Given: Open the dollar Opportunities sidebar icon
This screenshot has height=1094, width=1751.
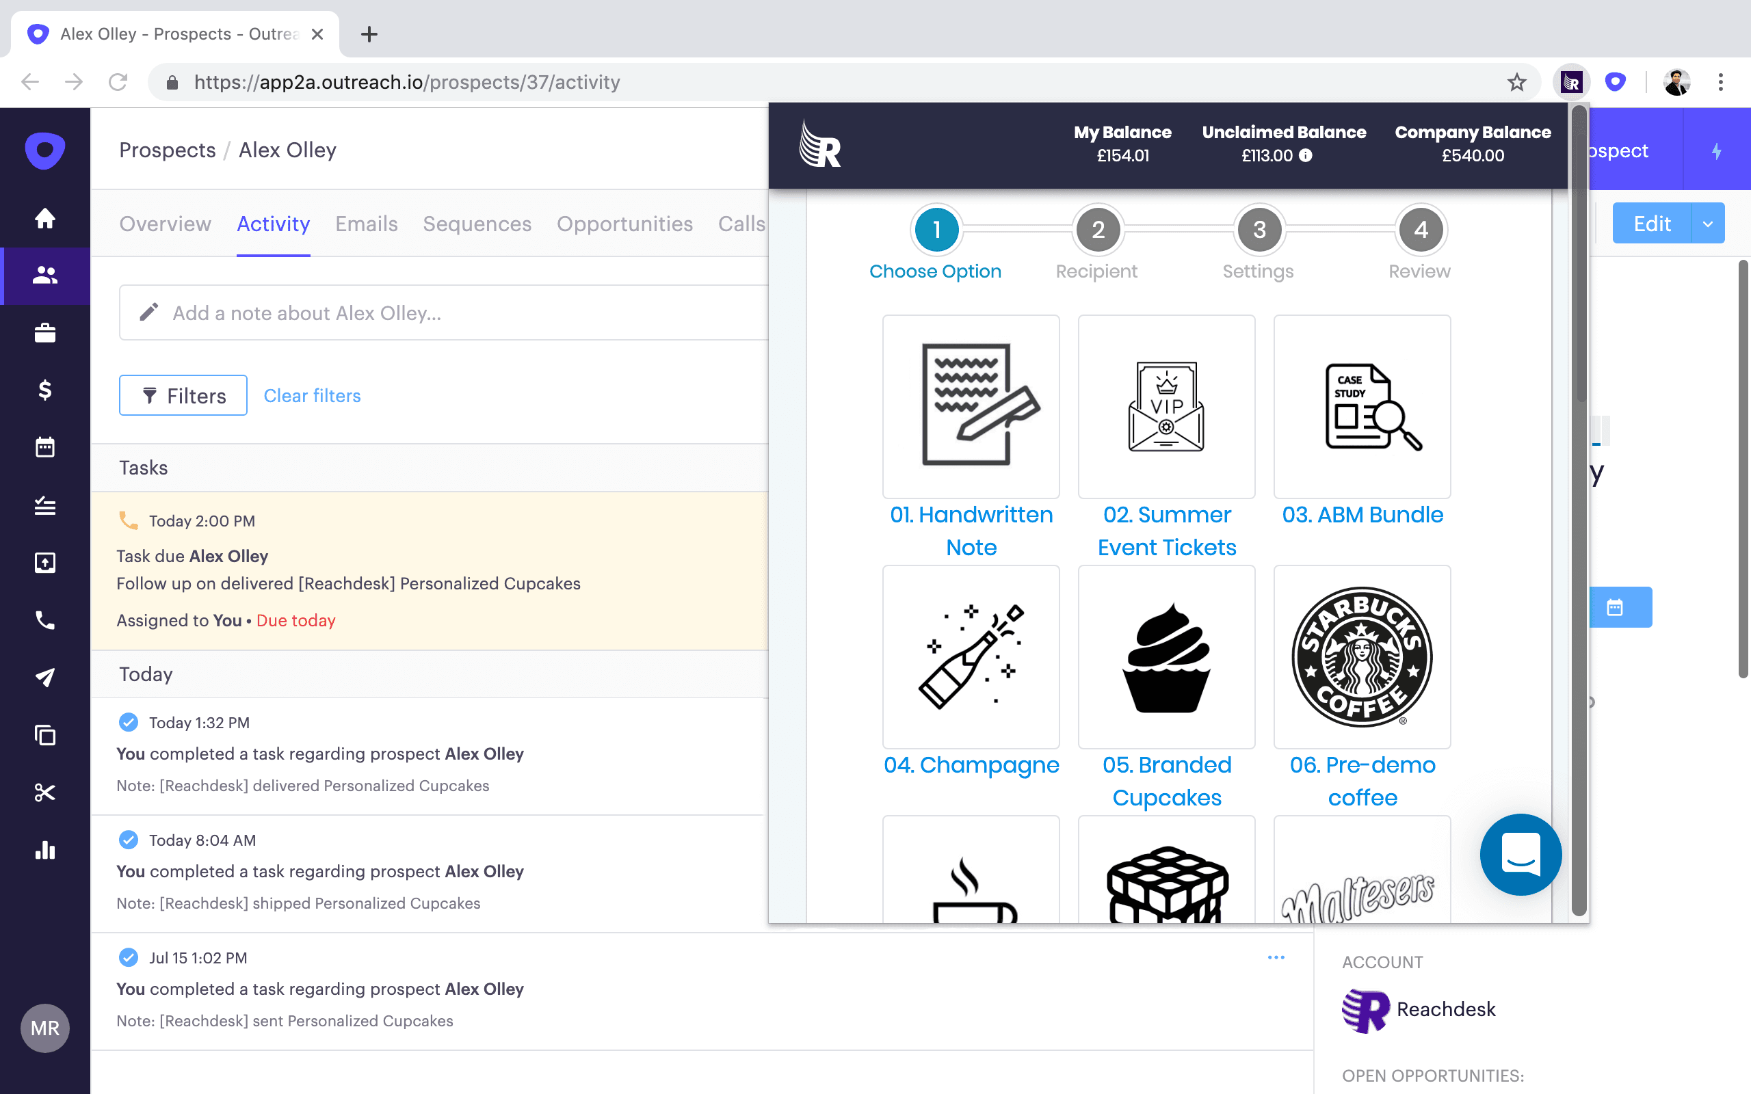Looking at the screenshot, I should [45, 390].
